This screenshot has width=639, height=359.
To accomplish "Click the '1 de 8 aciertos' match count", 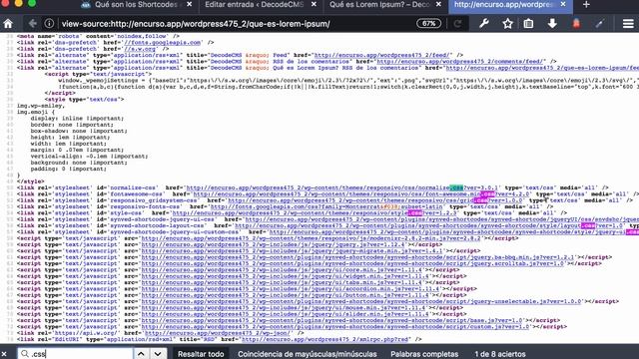I will click(499, 354).
